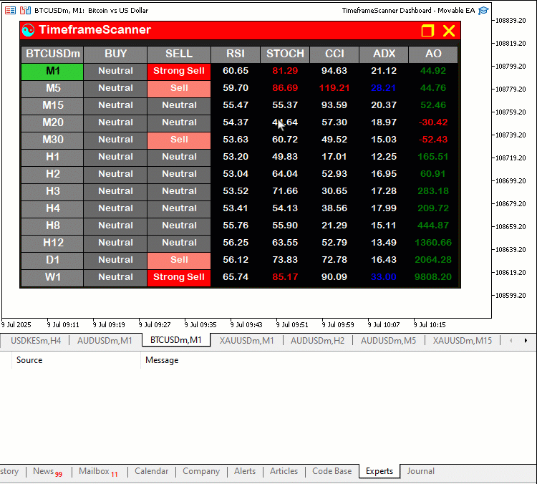The height and width of the screenshot is (484, 537).
Task: Switch to the Code Base tab
Action: tap(332, 472)
